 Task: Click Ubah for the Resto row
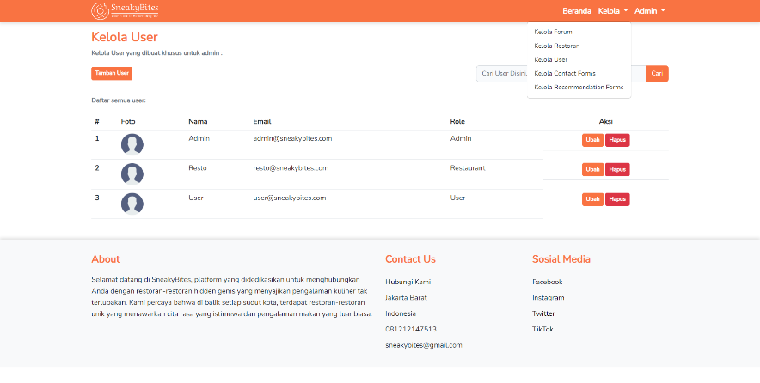click(592, 169)
